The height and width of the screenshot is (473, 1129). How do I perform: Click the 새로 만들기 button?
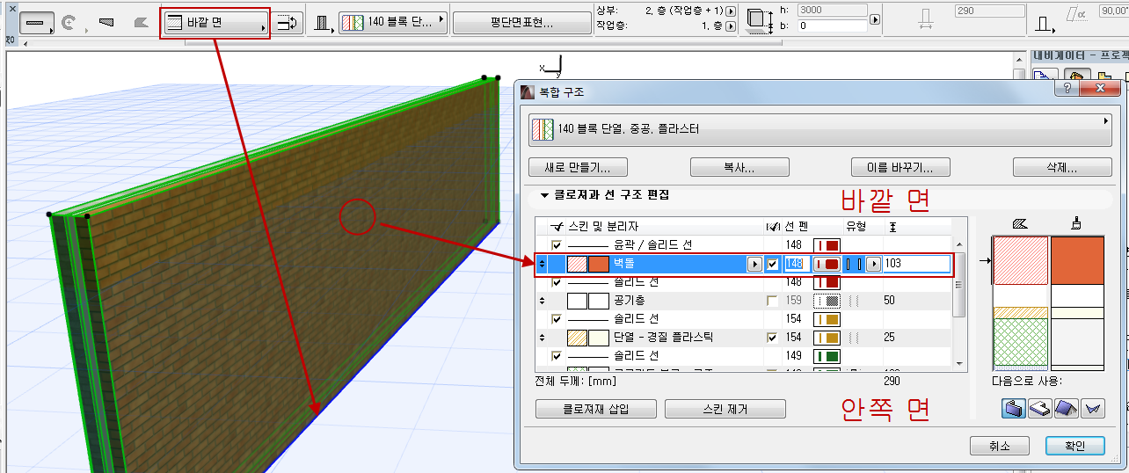pyautogui.click(x=578, y=167)
